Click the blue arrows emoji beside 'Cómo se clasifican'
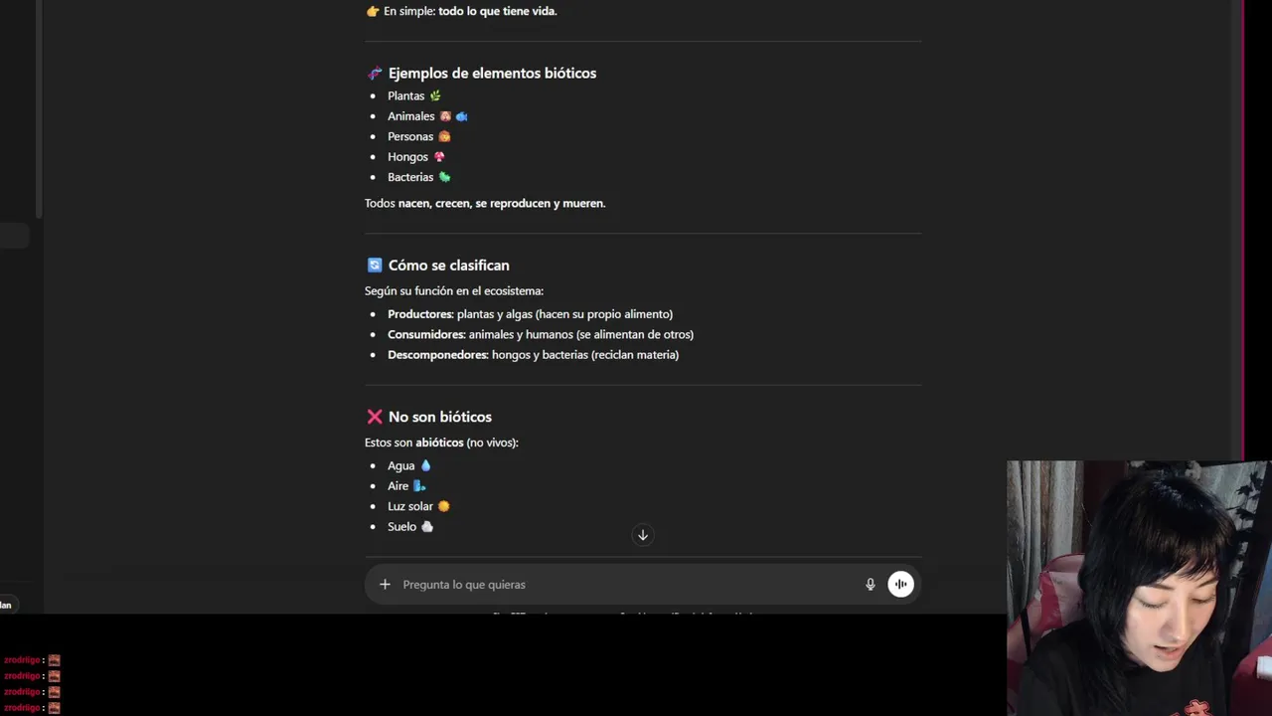The image size is (1272, 716). (375, 266)
